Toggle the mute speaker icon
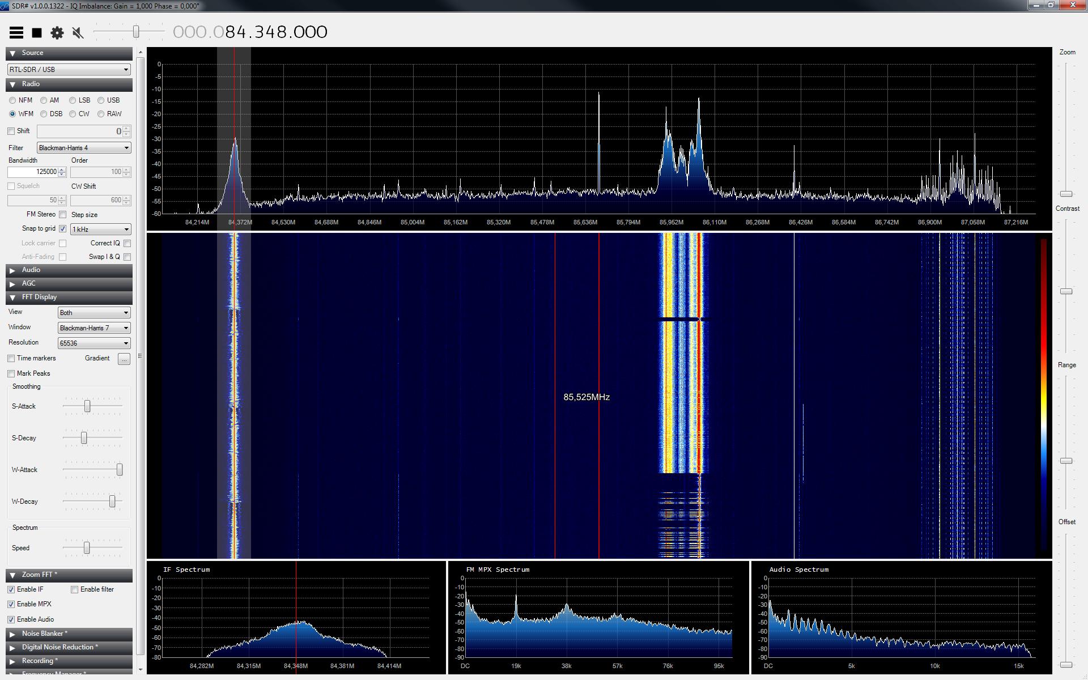The width and height of the screenshot is (1088, 680). [78, 33]
